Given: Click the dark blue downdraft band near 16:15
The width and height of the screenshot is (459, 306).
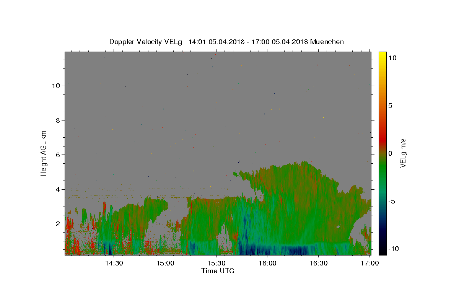Looking at the screenshot, I should click(x=295, y=251).
